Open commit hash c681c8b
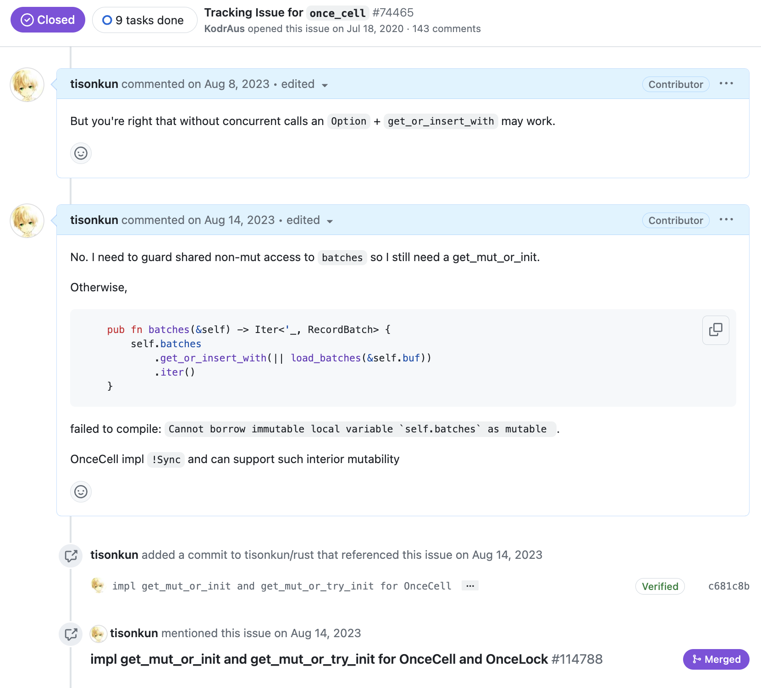761x688 pixels. [728, 586]
